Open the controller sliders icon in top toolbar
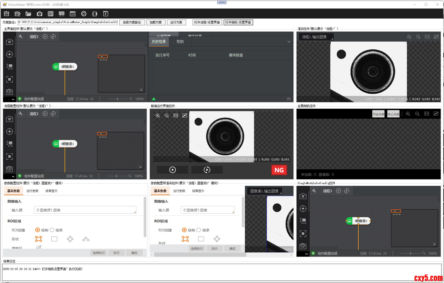Image resolution: width=444 pixels, height=283 pixels. point(51,14)
